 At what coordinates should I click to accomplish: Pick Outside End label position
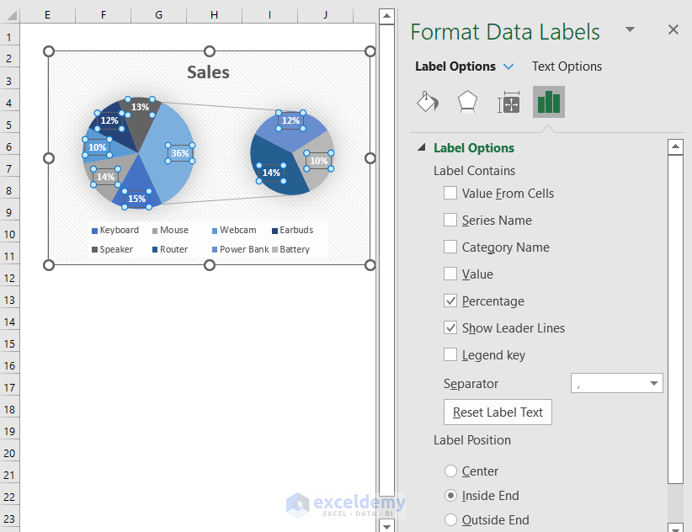[x=450, y=520]
